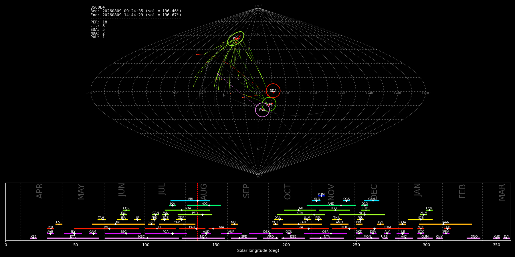Click the green SDA radiant circle
This screenshot has height=257, width=515.
(269, 104)
